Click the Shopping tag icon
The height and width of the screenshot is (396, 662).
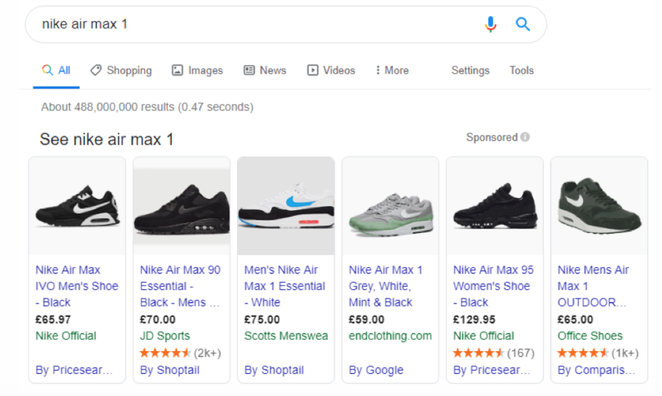click(96, 70)
